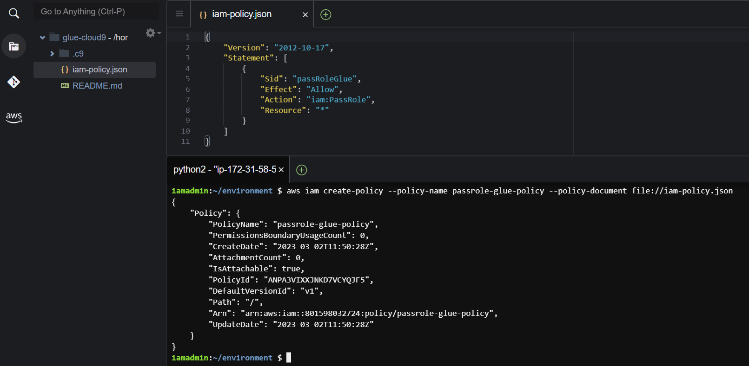This screenshot has width=749, height=366.
Task: Click line number 11 in the editor gutter
Action: tap(186, 141)
